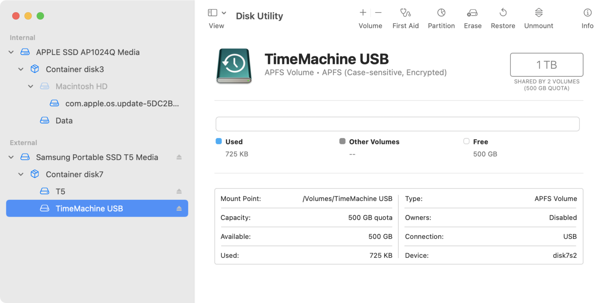Image resolution: width=603 pixels, height=303 pixels.
Task: Select the Restore toolbar icon
Action: coord(503,16)
